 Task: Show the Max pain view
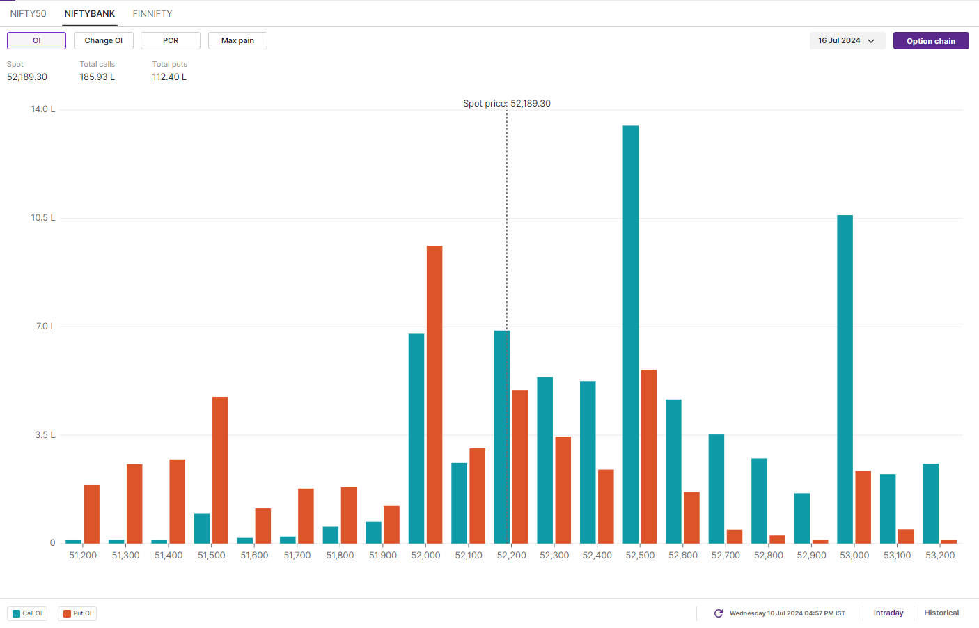(x=237, y=40)
